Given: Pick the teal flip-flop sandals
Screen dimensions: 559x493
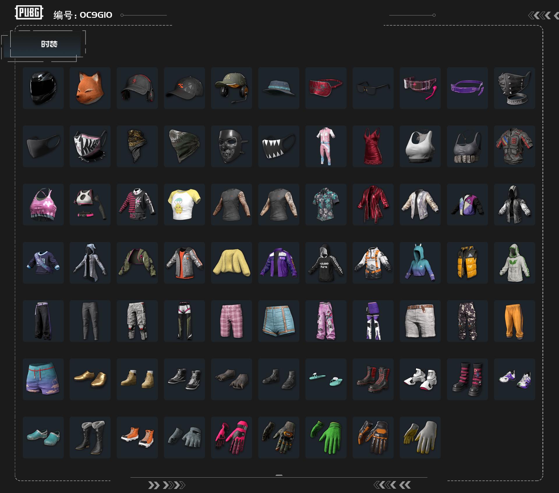Looking at the screenshot, I should tap(326, 379).
